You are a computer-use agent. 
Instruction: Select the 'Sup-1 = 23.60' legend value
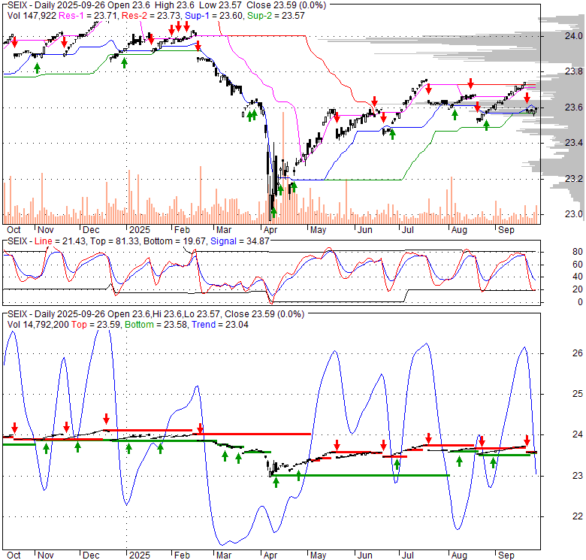coord(215,16)
